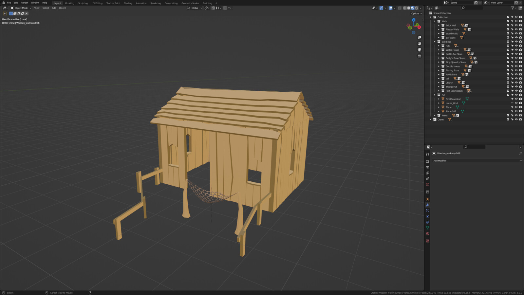
Task: Switch to the Shading workspace tab
Action: pyautogui.click(x=128, y=3)
